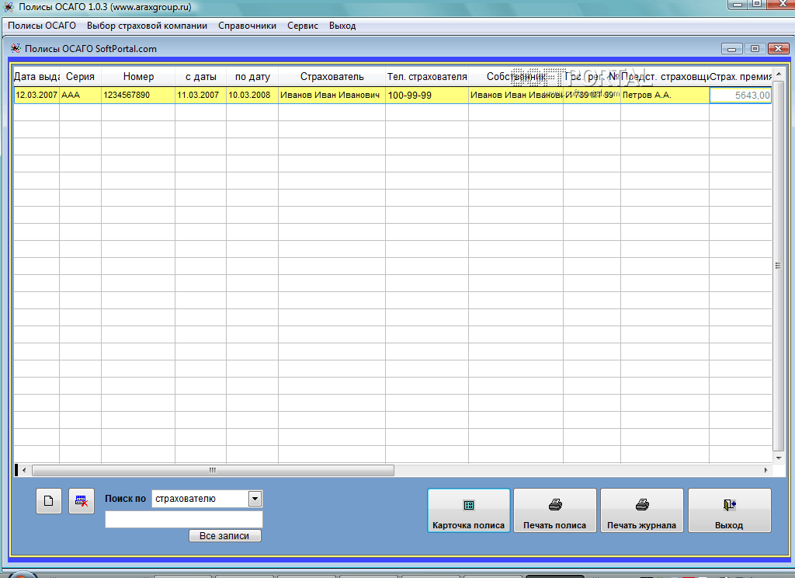Select the premium cell 5643,00
795x578 pixels.
coord(741,95)
